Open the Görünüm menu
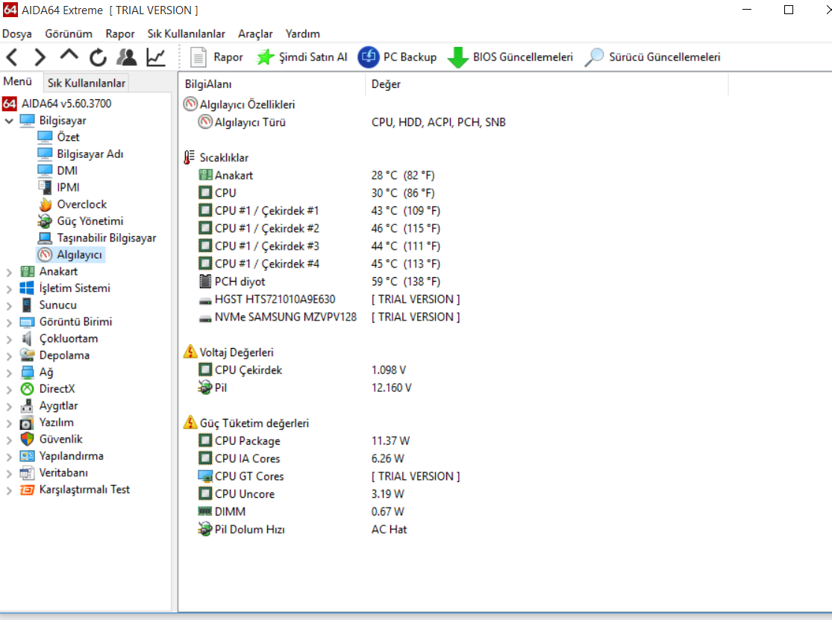832x620 pixels. coord(69,34)
